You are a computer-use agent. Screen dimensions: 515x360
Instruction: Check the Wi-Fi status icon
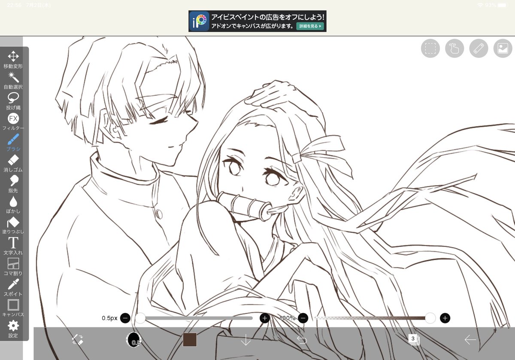480,5
